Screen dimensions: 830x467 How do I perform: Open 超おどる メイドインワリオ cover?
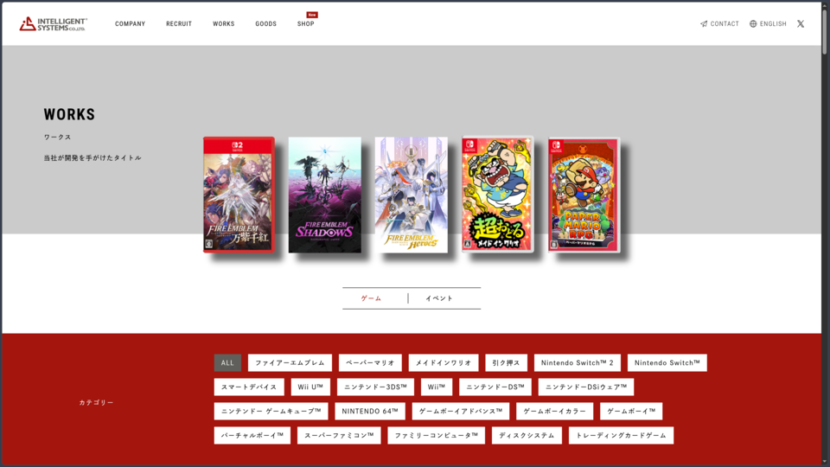(x=498, y=195)
